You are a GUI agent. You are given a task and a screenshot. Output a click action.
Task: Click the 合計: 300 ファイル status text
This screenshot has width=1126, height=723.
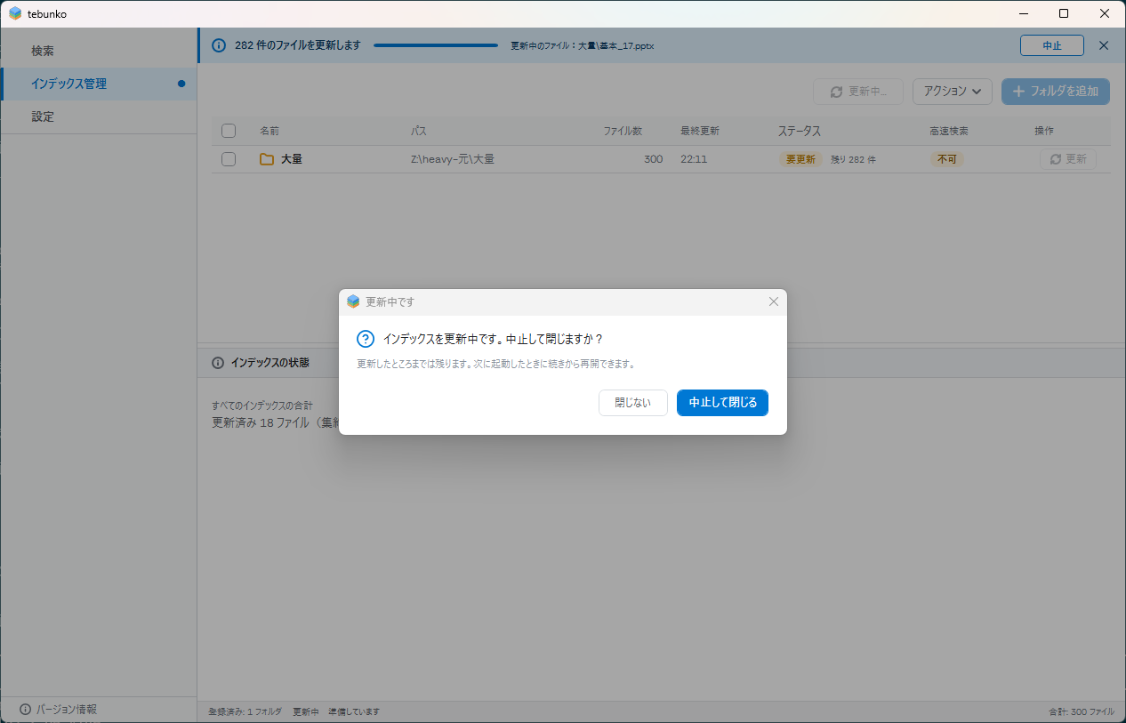1082,711
